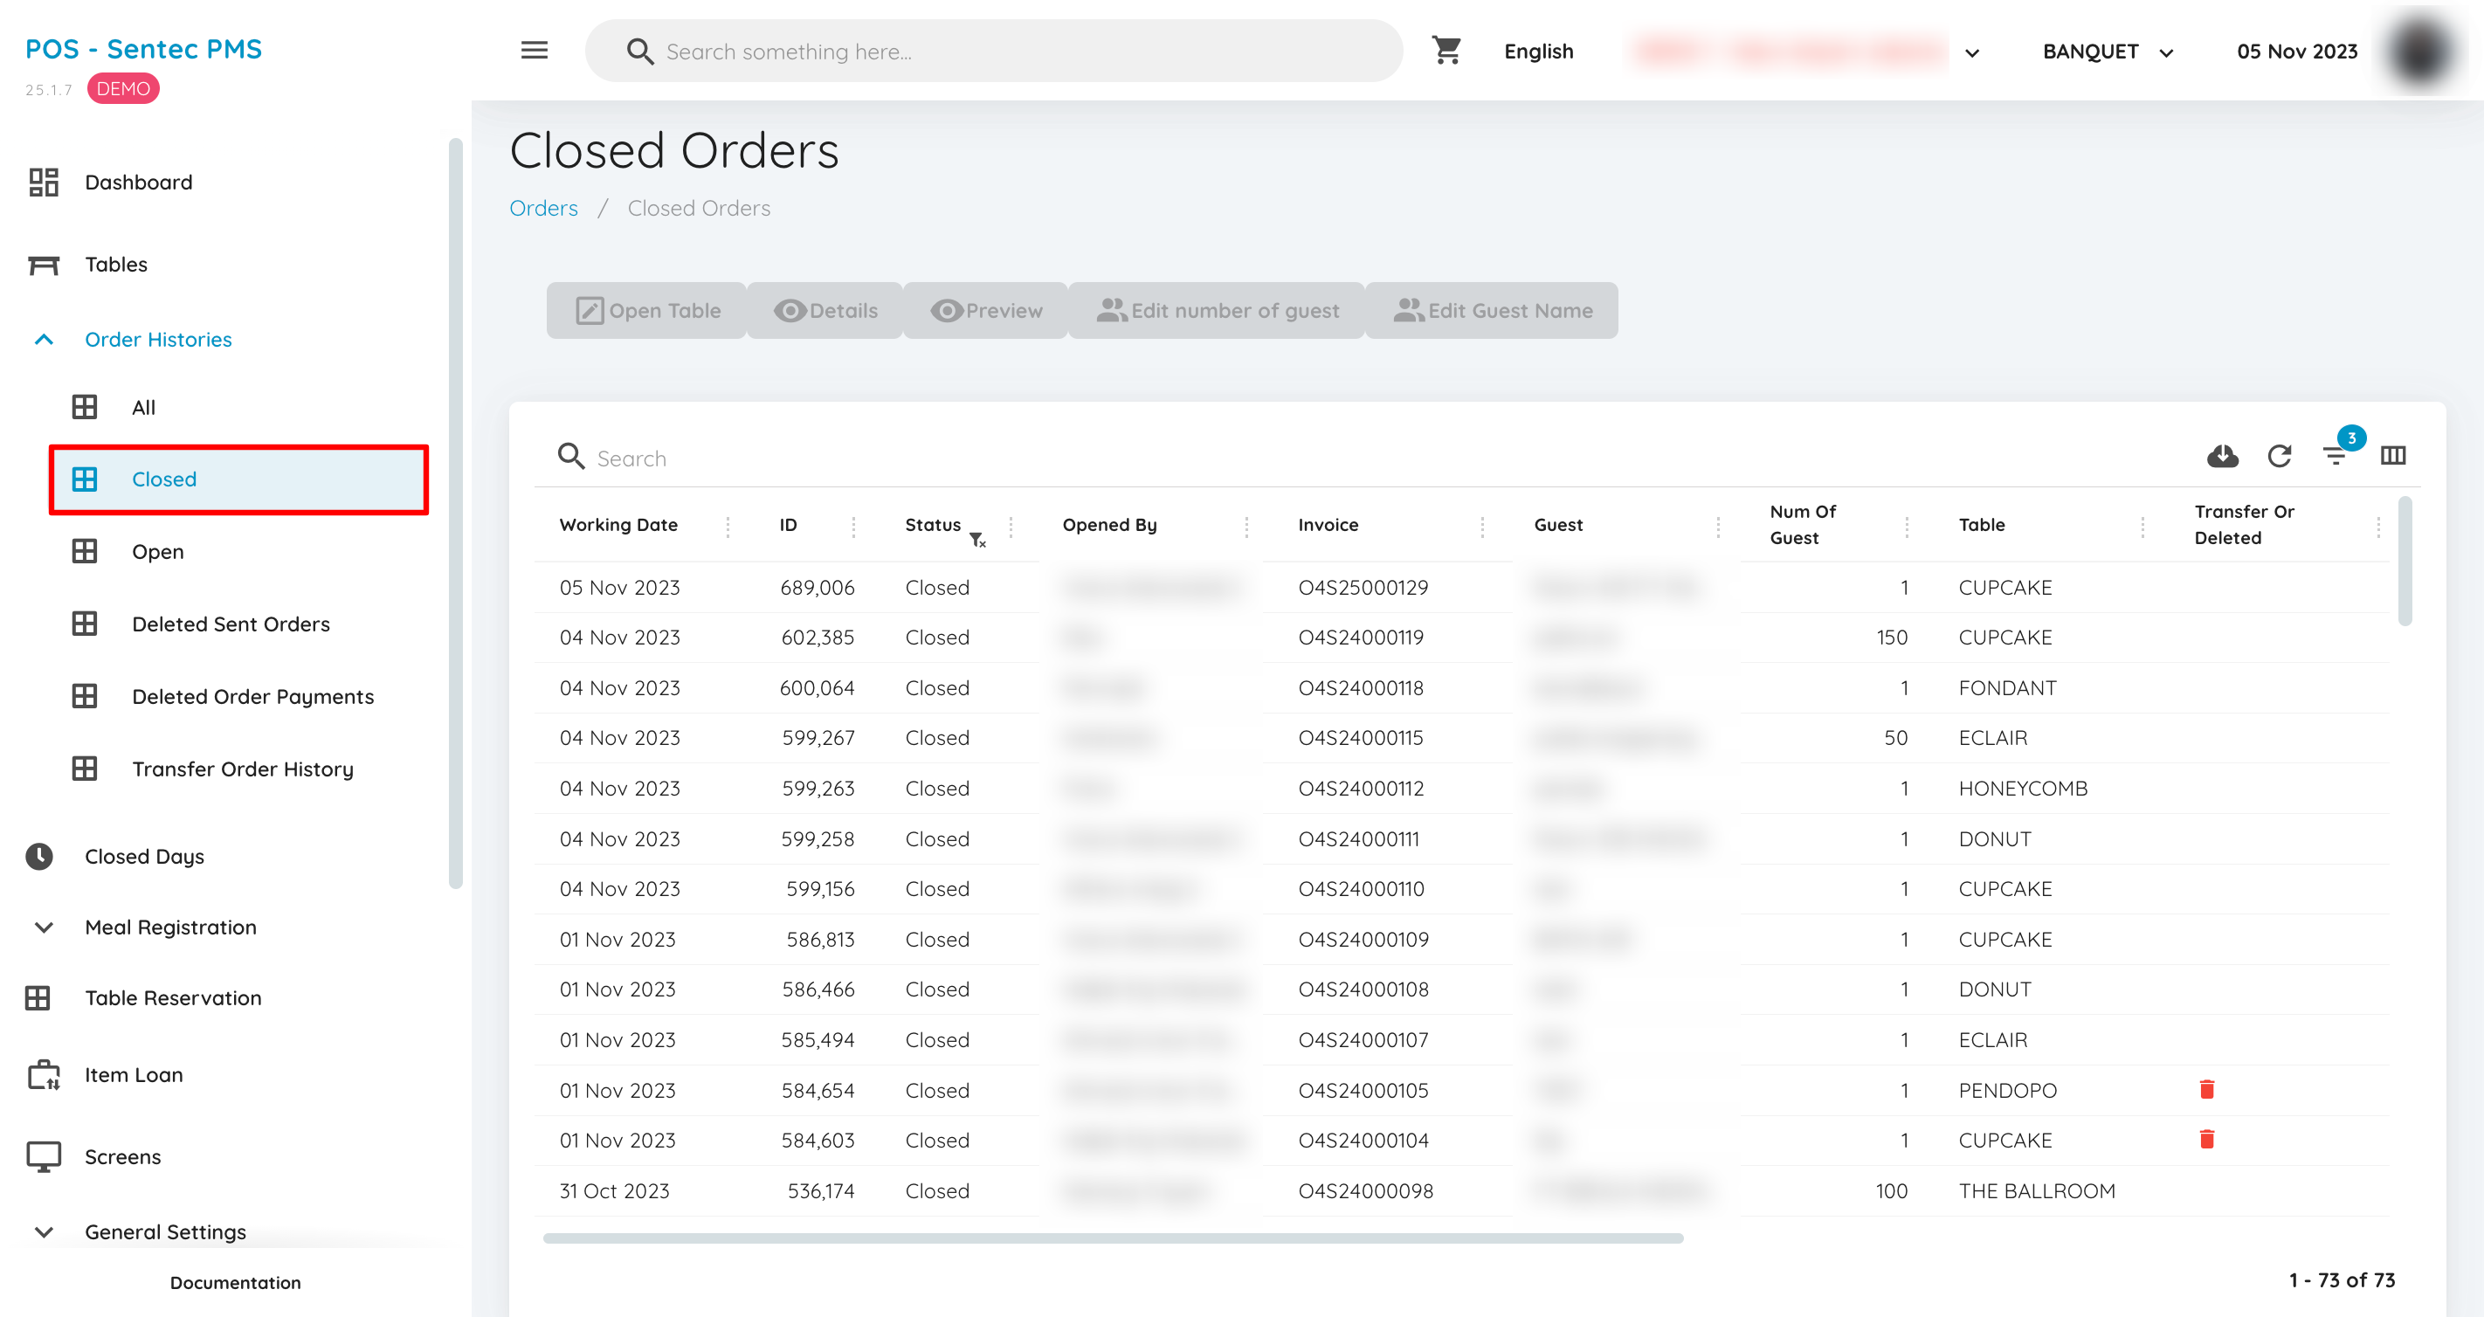Click the table's vertical scrollbar
The image size is (2484, 1317).
pyautogui.click(x=2404, y=562)
